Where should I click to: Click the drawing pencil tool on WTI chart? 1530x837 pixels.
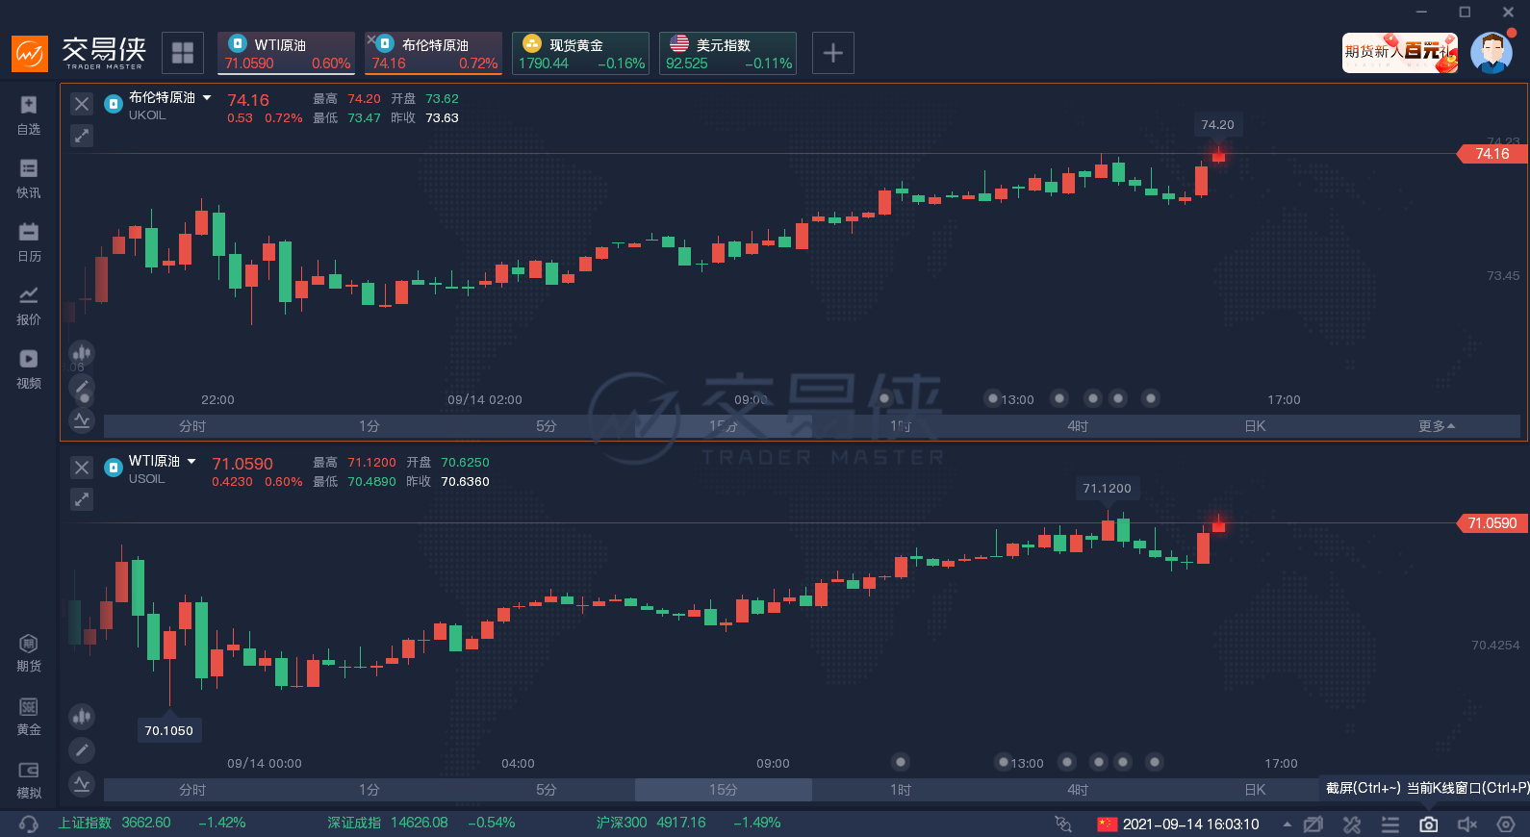(x=82, y=749)
